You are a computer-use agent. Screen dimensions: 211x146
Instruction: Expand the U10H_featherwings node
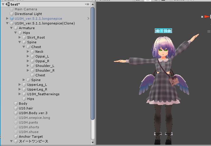tap(20, 94)
